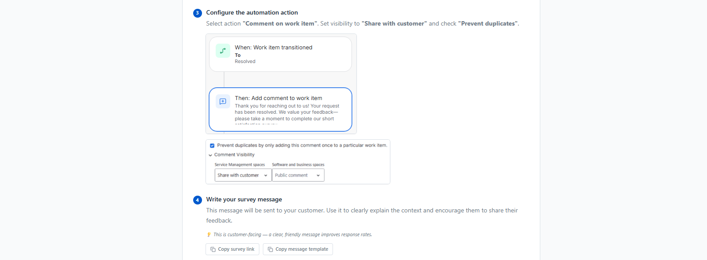Click the blue add comment icon
707x260 pixels.
coord(223,101)
